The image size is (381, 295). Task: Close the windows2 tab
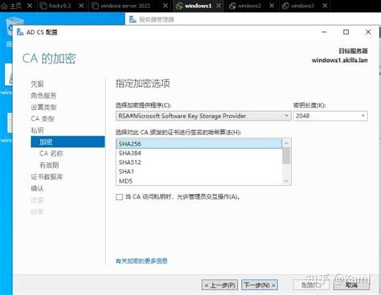(x=272, y=6)
